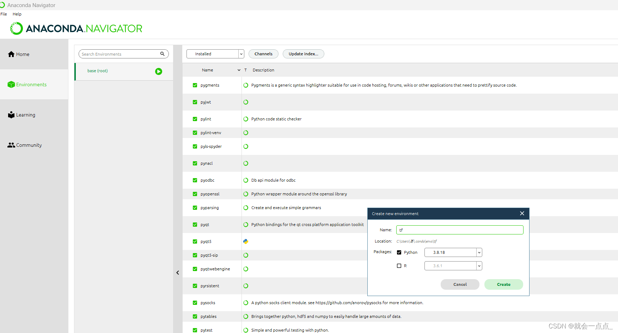Viewport: 618px width, 333px height.
Task: Toggle the pygments package checkbox
Action: tap(195, 85)
